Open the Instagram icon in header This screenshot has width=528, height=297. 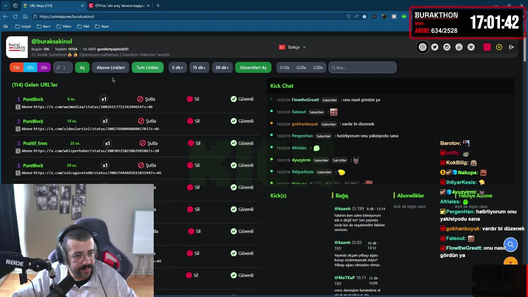[x=447, y=47]
